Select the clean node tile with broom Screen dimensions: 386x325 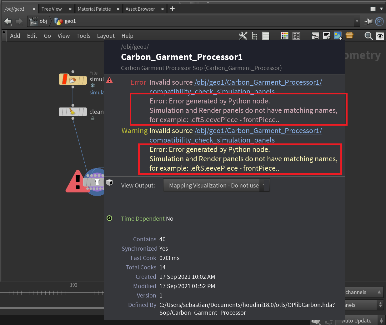(73, 112)
